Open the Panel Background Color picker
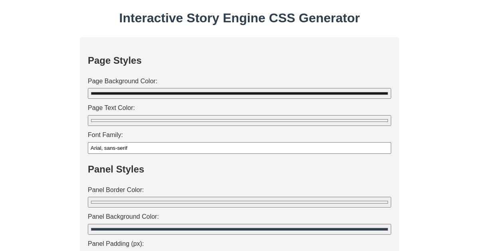Image resolution: width=479 pixels, height=251 pixels. [239, 229]
